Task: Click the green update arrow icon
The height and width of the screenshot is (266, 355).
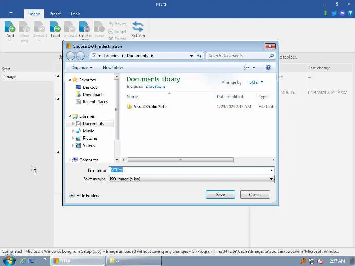Action: pyautogui.click(x=325, y=14)
